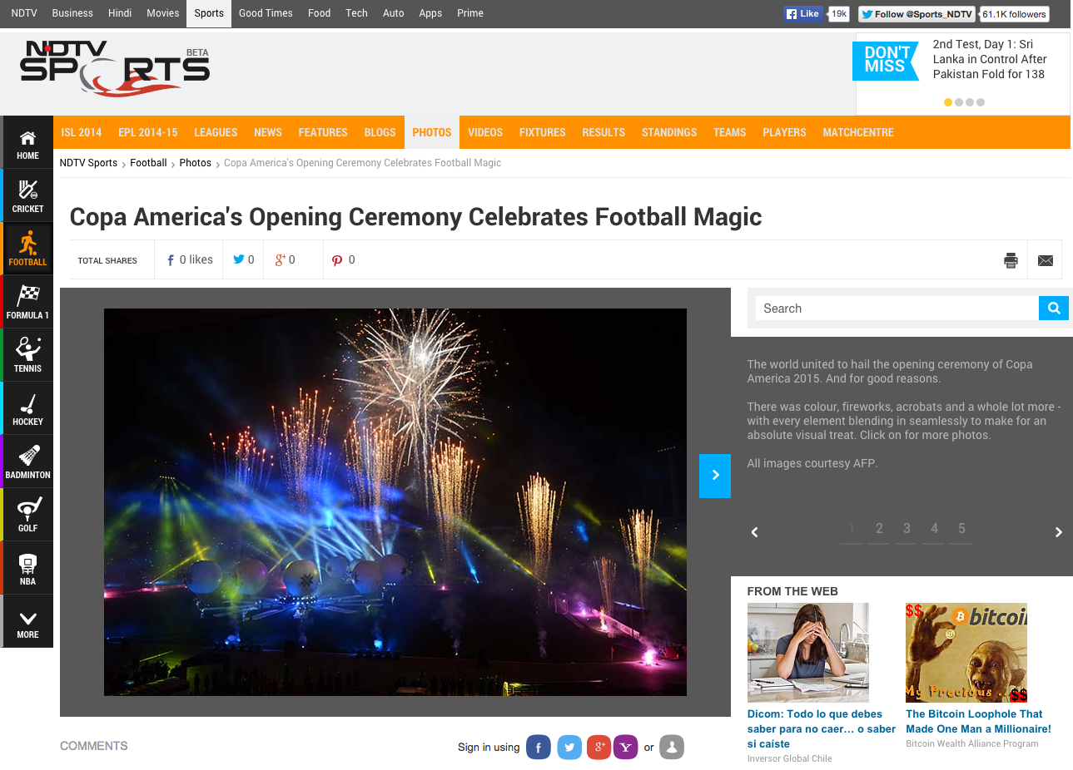This screenshot has height=770, width=1073.
Task: Email this article via the envelope icon
Action: click(1046, 260)
